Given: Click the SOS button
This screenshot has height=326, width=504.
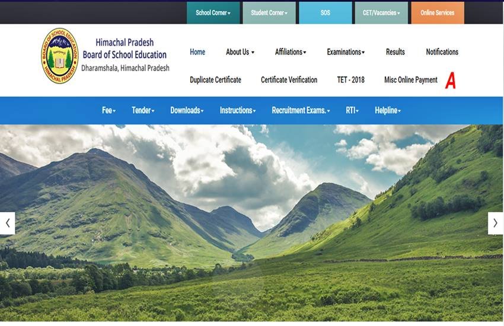Looking at the screenshot, I should pos(325,12).
